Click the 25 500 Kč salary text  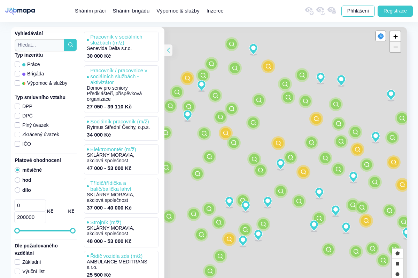click(x=99, y=275)
